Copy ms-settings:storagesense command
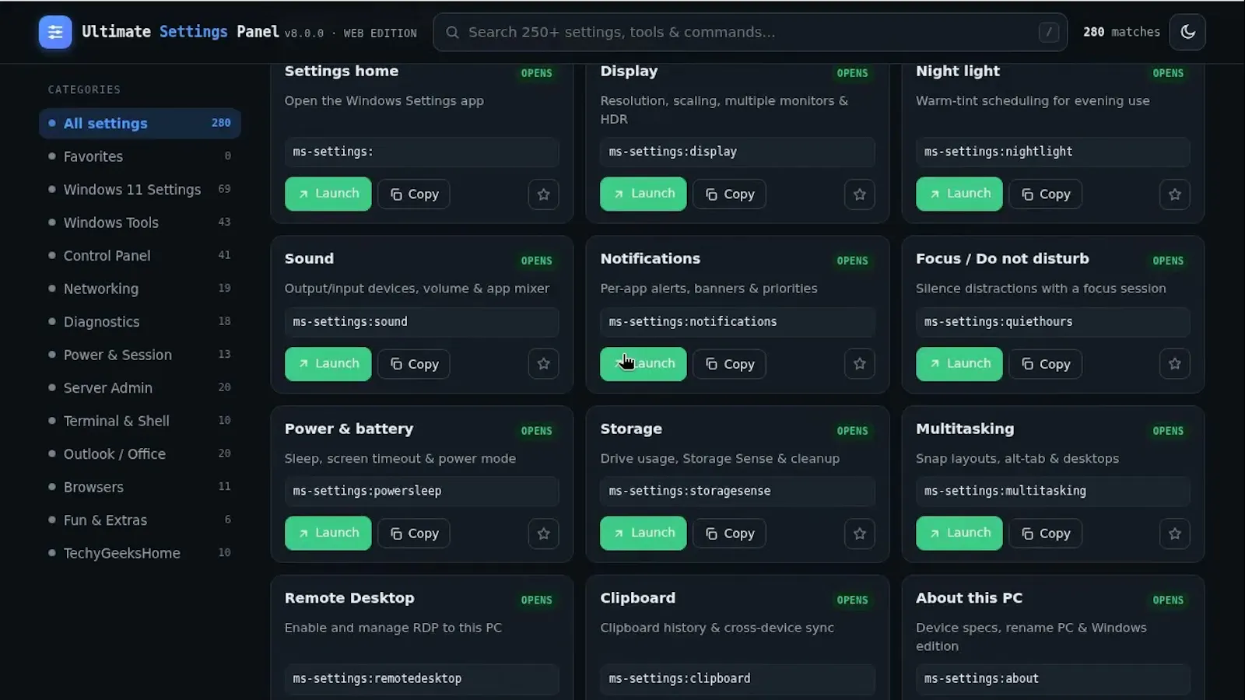The image size is (1245, 700). pyautogui.click(x=730, y=534)
